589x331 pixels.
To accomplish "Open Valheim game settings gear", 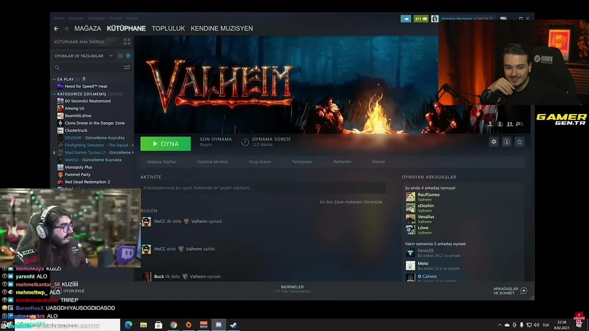I will 494,142.
